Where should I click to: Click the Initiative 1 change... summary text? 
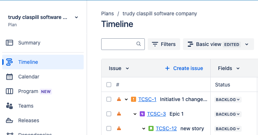click(x=183, y=99)
